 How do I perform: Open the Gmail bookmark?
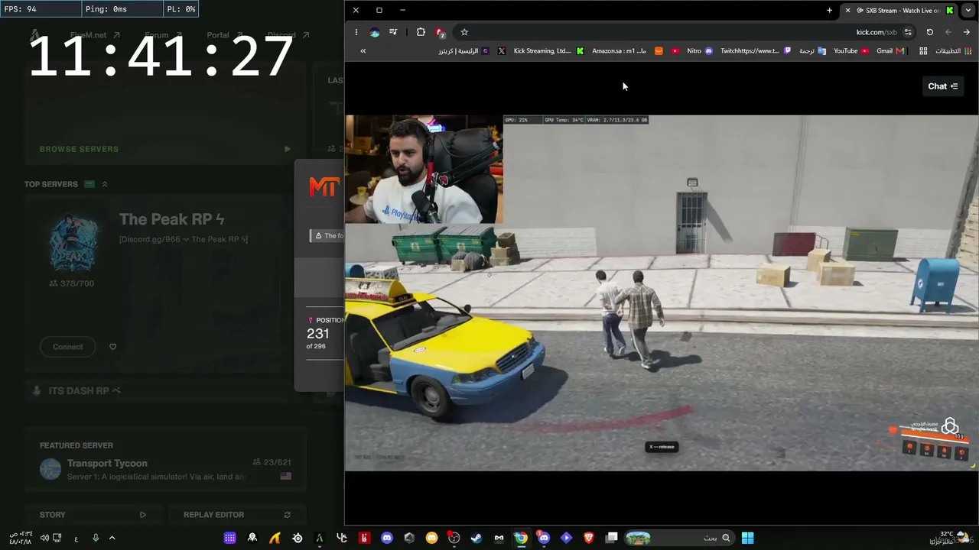(890, 51)
